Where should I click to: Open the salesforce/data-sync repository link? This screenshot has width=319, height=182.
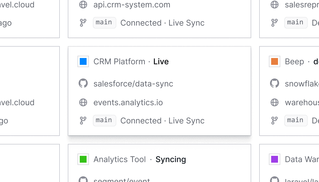pos(133,84)
